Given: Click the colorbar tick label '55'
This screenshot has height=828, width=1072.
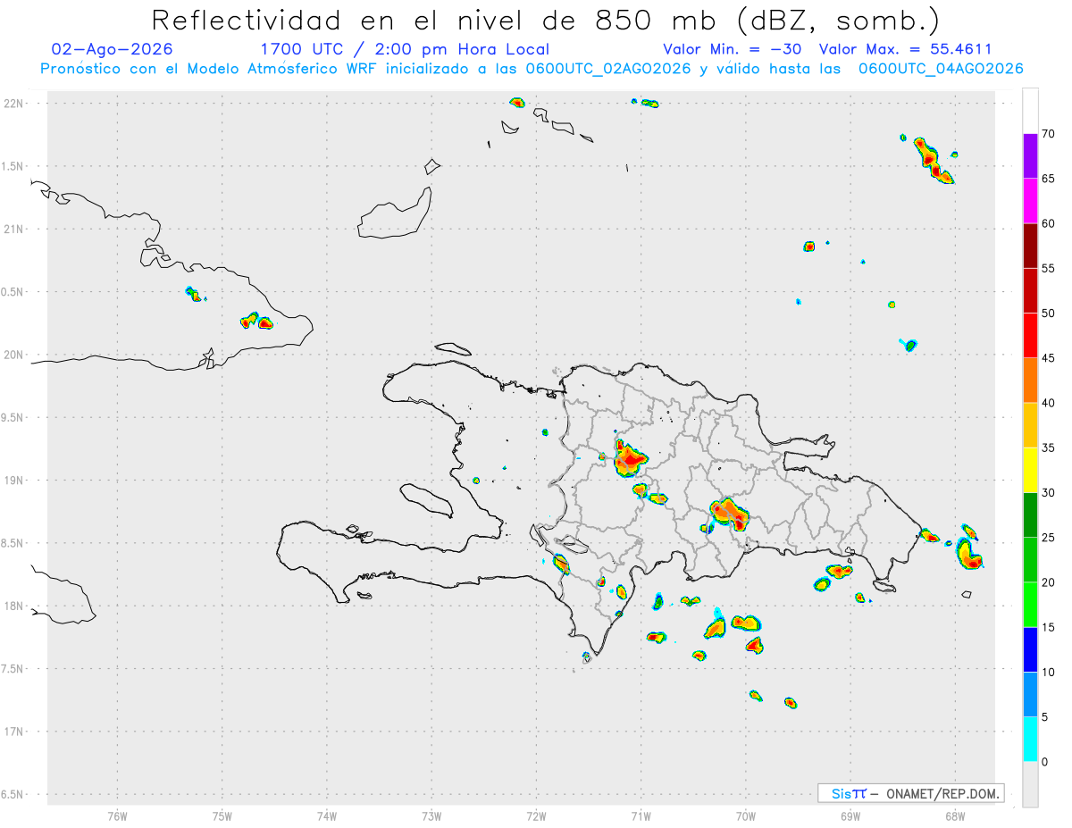Looking at the screenshot, I should tap(1049, 269).
